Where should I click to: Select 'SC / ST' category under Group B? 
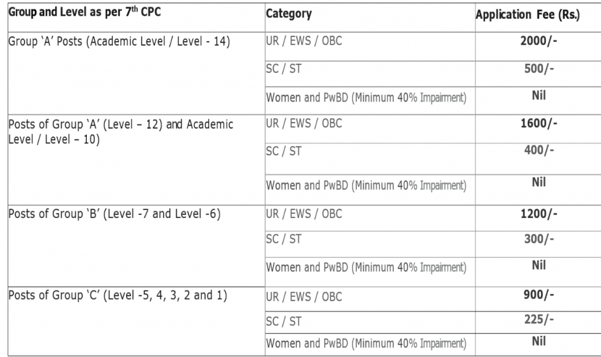[x=283, y=239]
